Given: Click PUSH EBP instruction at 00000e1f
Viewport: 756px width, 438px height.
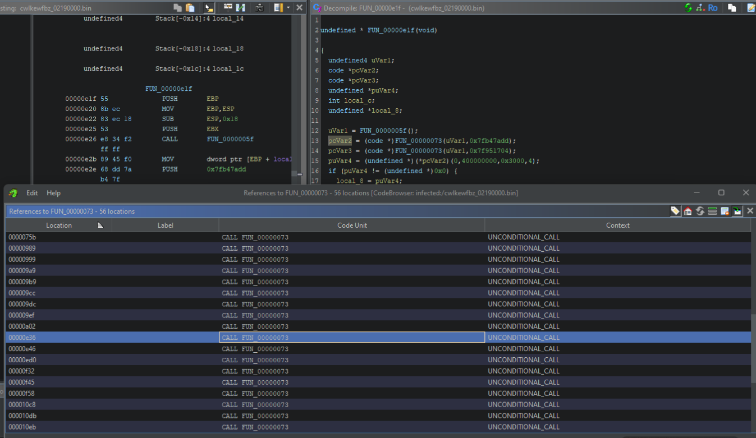Looking at the screenshot, I should tap(190, 99).
